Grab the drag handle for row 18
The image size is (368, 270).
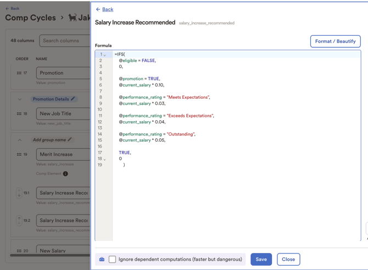point(19,114)
